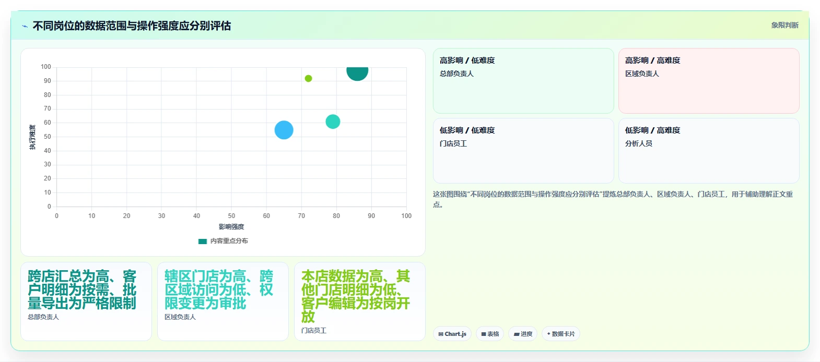Open the 高影响 / 高难度 quadrant card
The width and height of the screenshot is (820, 362).
(x=709, y=81)
